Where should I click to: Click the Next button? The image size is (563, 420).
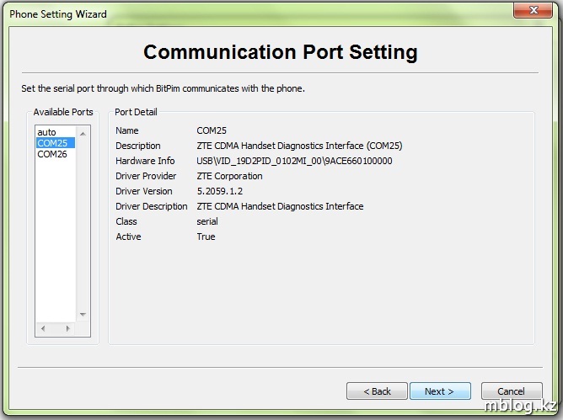pyautogui.click(x=439, y=391)
